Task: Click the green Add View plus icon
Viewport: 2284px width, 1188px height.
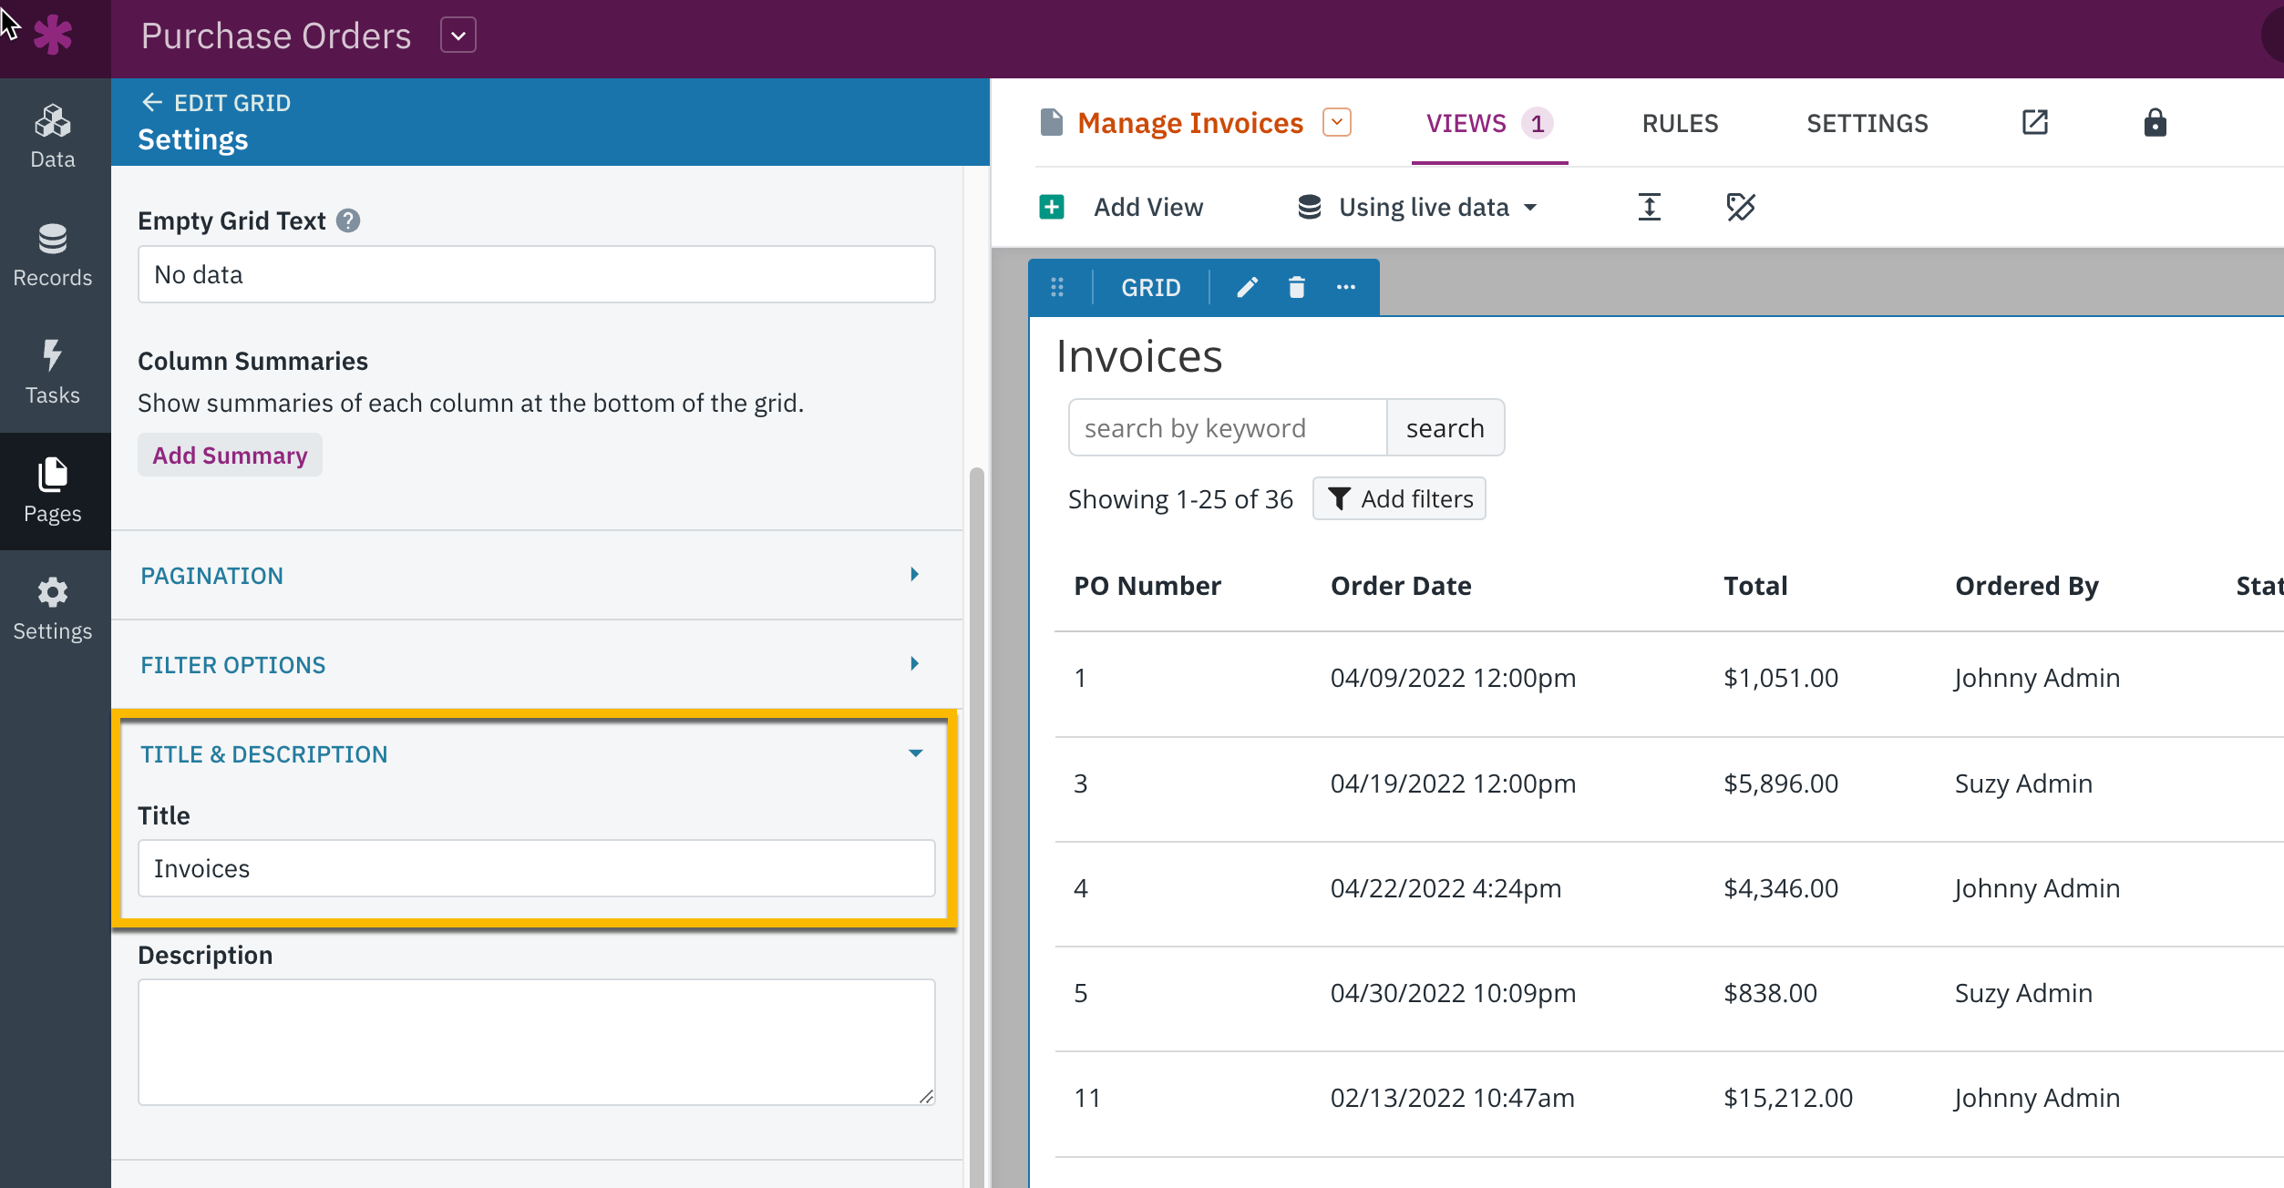Action: (1051, 207)
